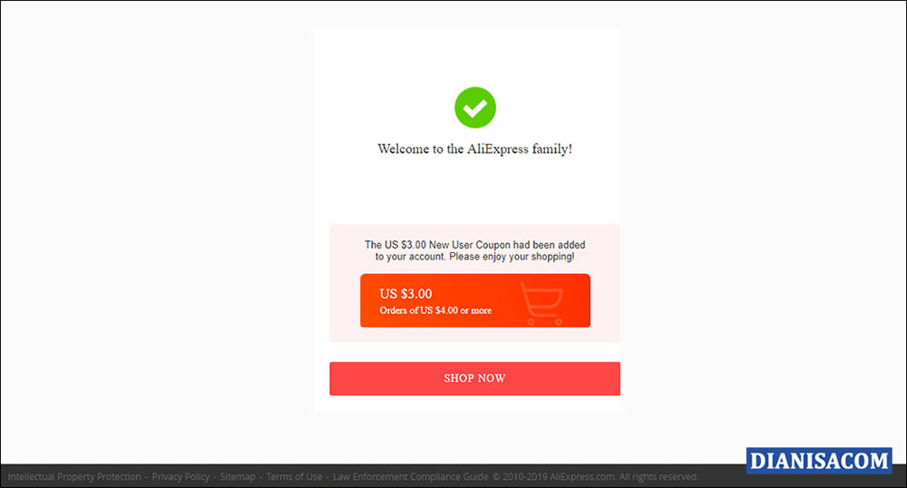Open the Terms of Use link
The width and height of the screenshot is (907, 488).
point(294,477)
